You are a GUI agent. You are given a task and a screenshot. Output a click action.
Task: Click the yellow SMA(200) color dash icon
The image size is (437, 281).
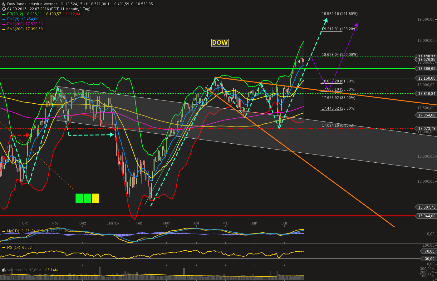(3, 29)
